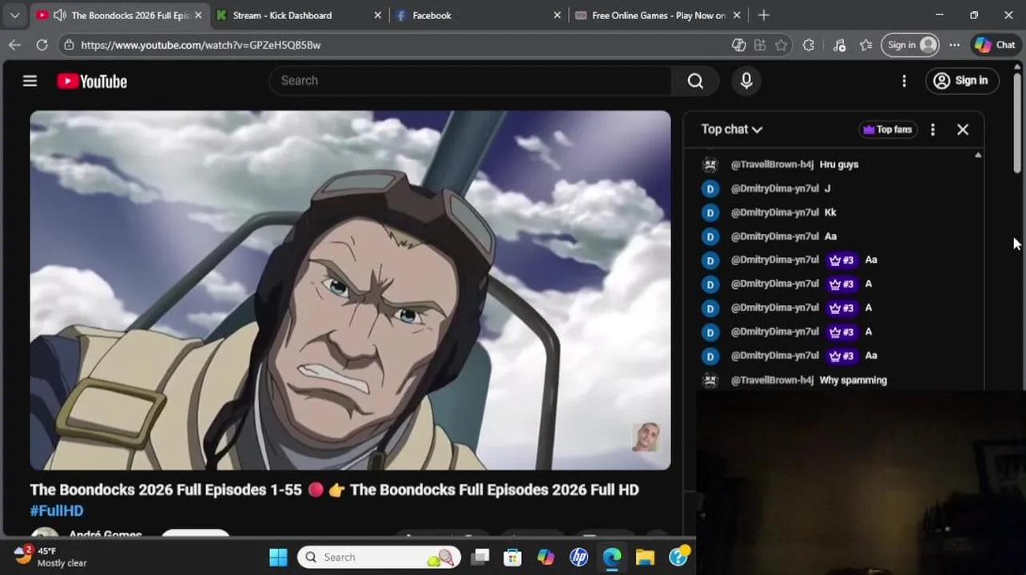
Task: Close the Free Online Games tab
Action: click(x=737, y=15)
